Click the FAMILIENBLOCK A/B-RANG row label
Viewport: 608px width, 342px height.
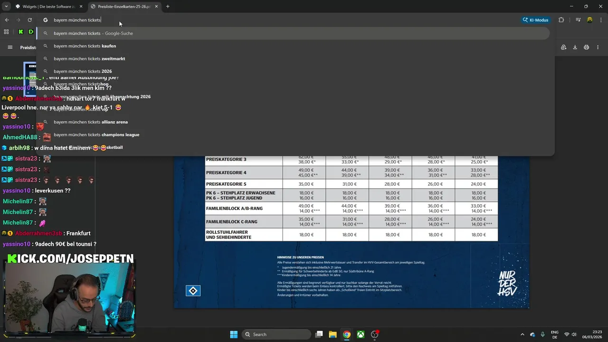coord(234,209)
